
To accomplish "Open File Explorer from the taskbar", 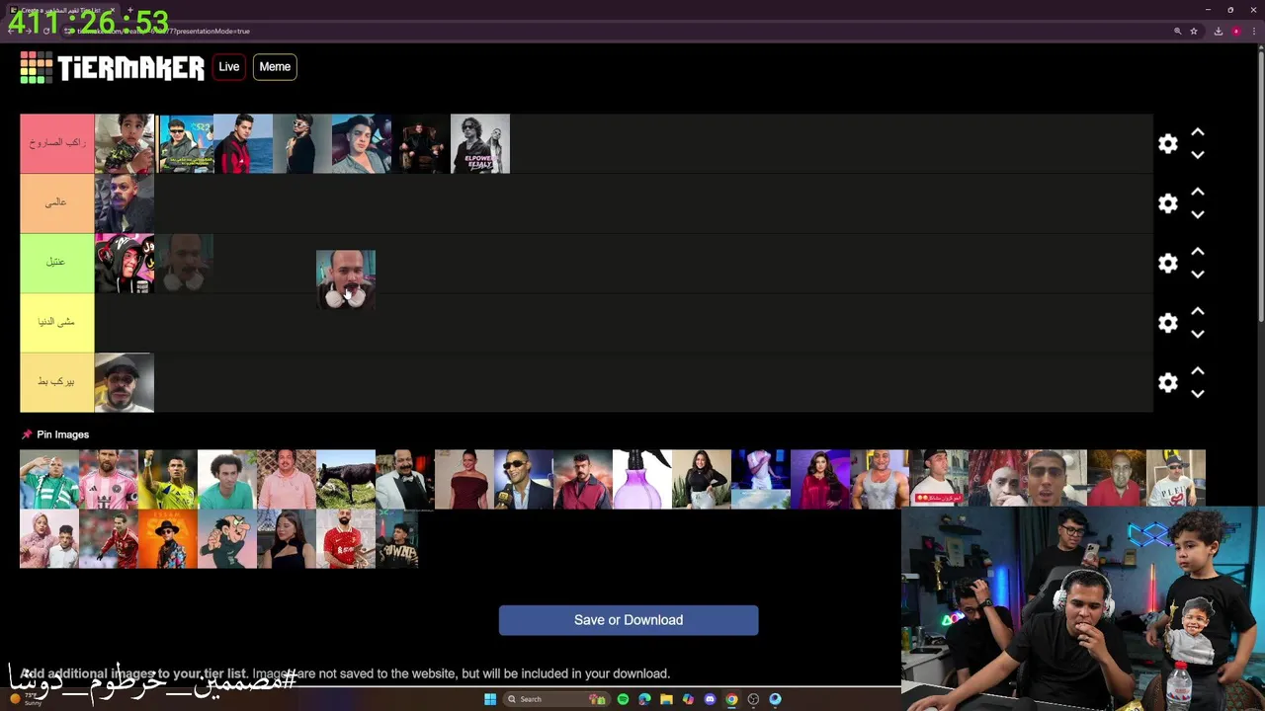I will pyautogui.click(x=666, y=699).
